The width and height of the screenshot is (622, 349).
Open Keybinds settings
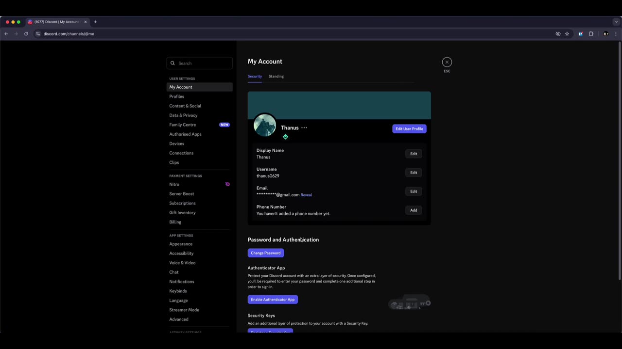pyautogui.click(x=200, y=291)
